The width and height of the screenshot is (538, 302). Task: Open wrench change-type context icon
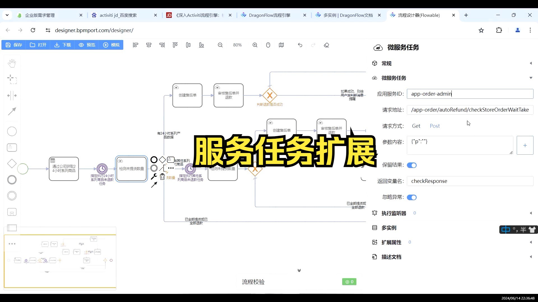click(x=154, y=176)
